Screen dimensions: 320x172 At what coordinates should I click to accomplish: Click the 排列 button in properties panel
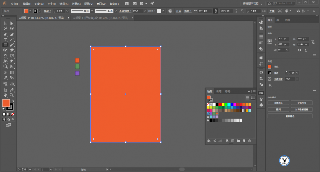coord(278,109)
